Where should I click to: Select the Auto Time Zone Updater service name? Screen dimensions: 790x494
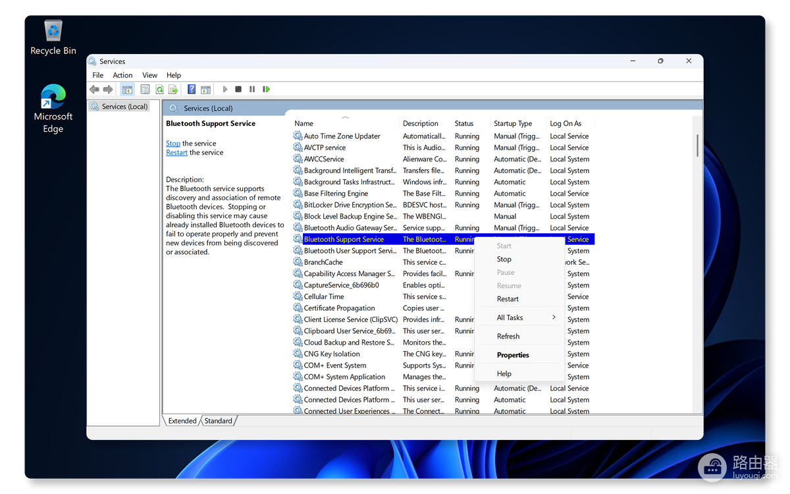[x=342, y=136]
